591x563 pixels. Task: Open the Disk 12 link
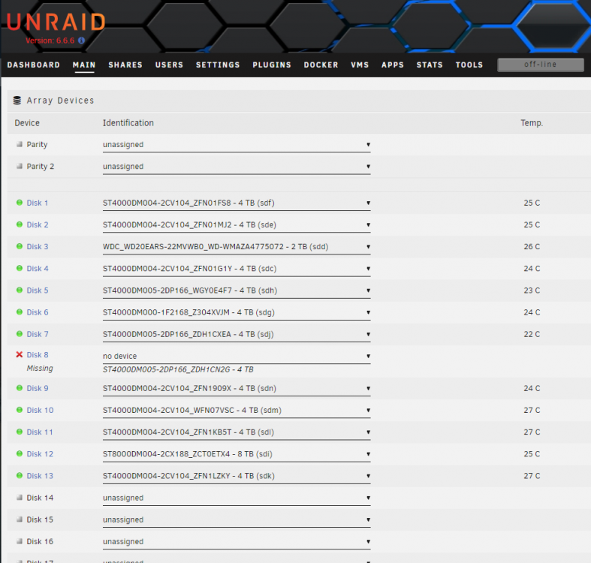point(40,453)
